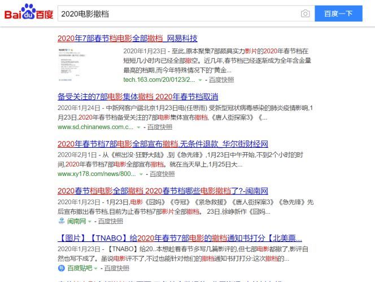
Task: Click the 闽南网 source name
Action: pos(77,221)
